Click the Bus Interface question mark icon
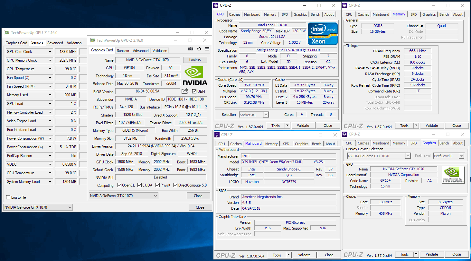 point(206,107)
